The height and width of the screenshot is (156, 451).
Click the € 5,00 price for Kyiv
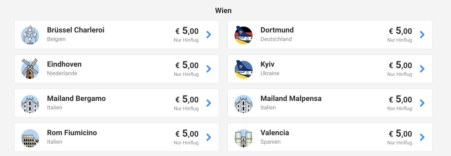[401, 65]
